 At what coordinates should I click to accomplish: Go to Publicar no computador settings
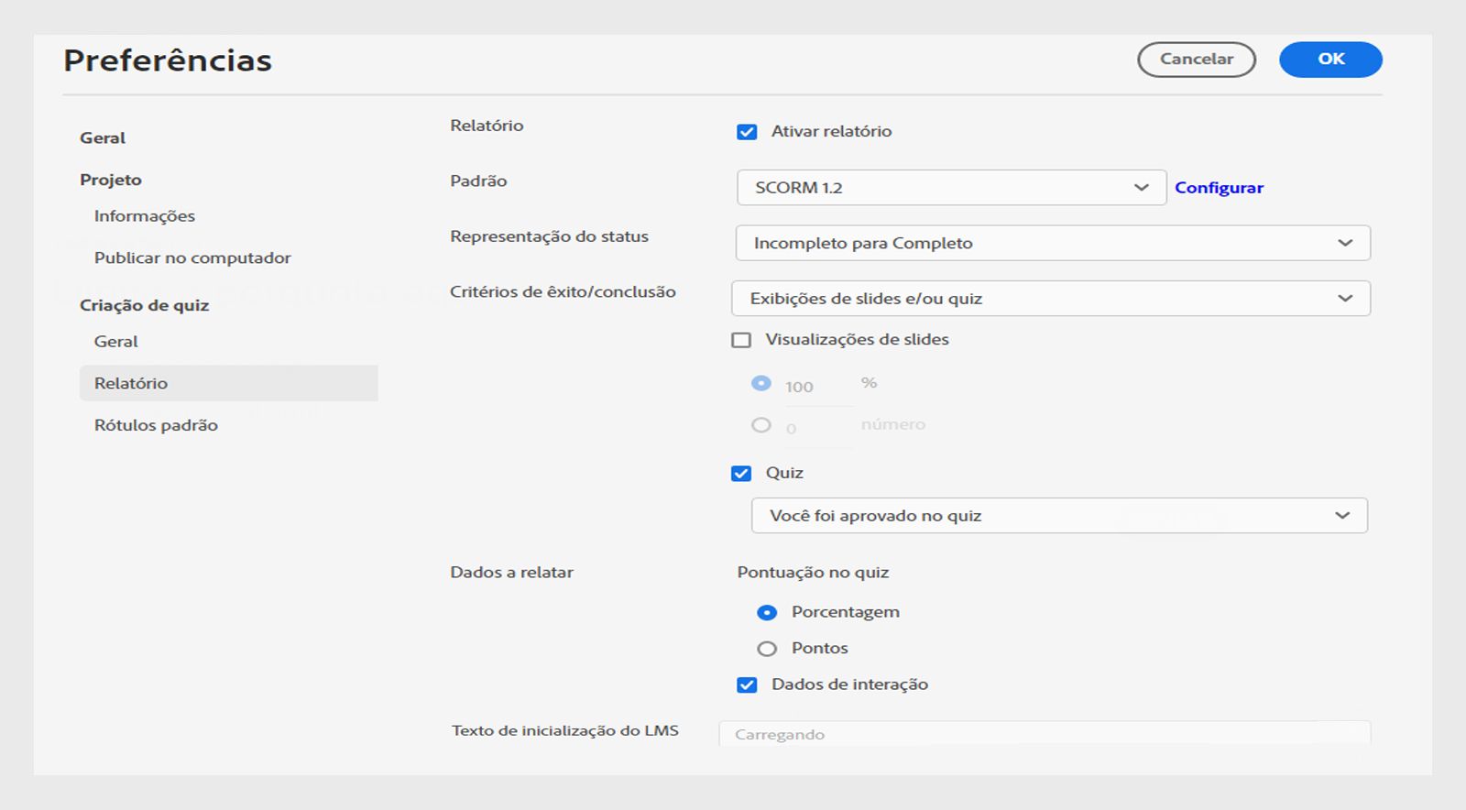coord(192,258)
